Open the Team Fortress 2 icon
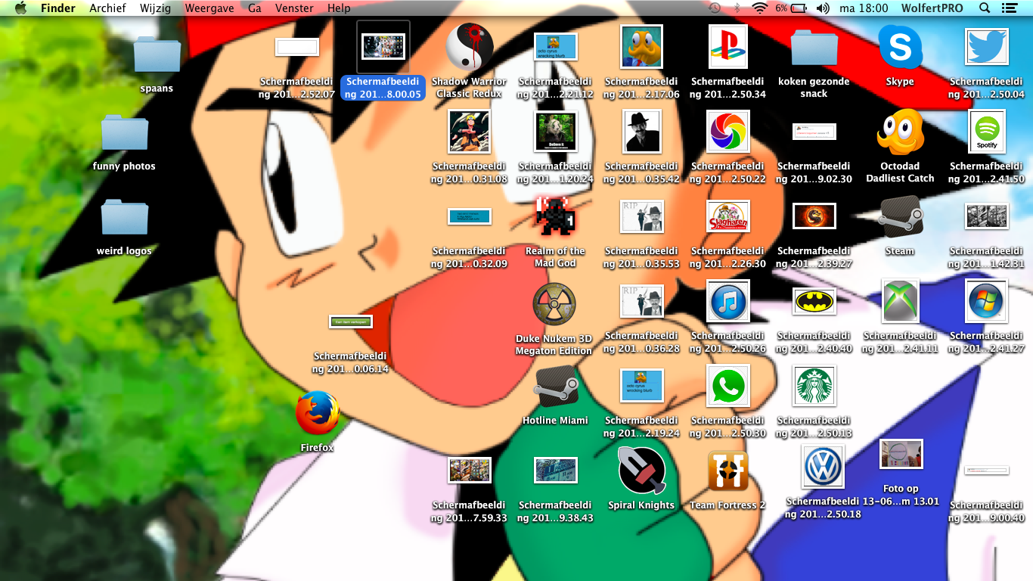 [727, 471]
